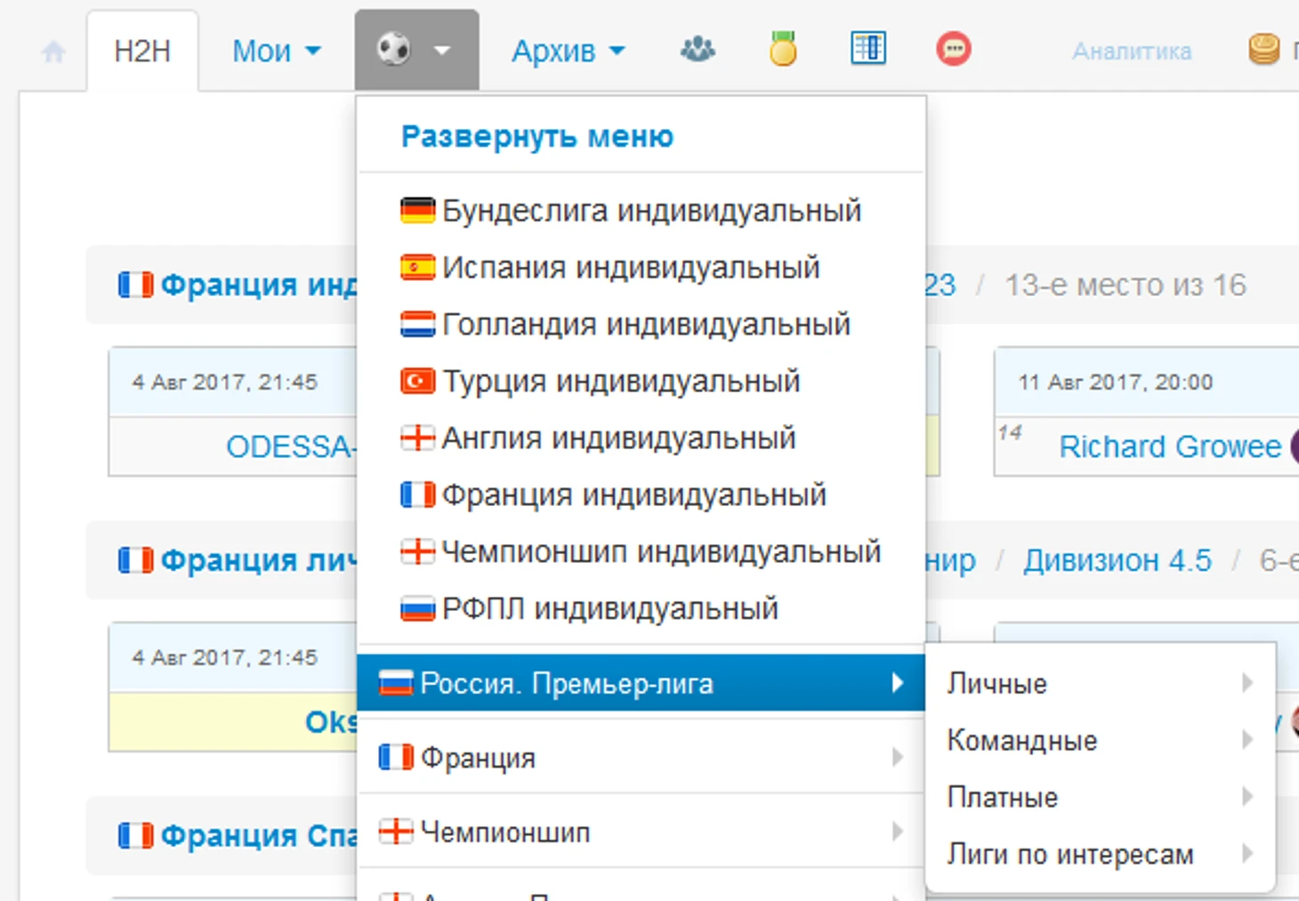Click the group of people icon
This screenshot has height=901, width=1299.
[x=698, y=49]
